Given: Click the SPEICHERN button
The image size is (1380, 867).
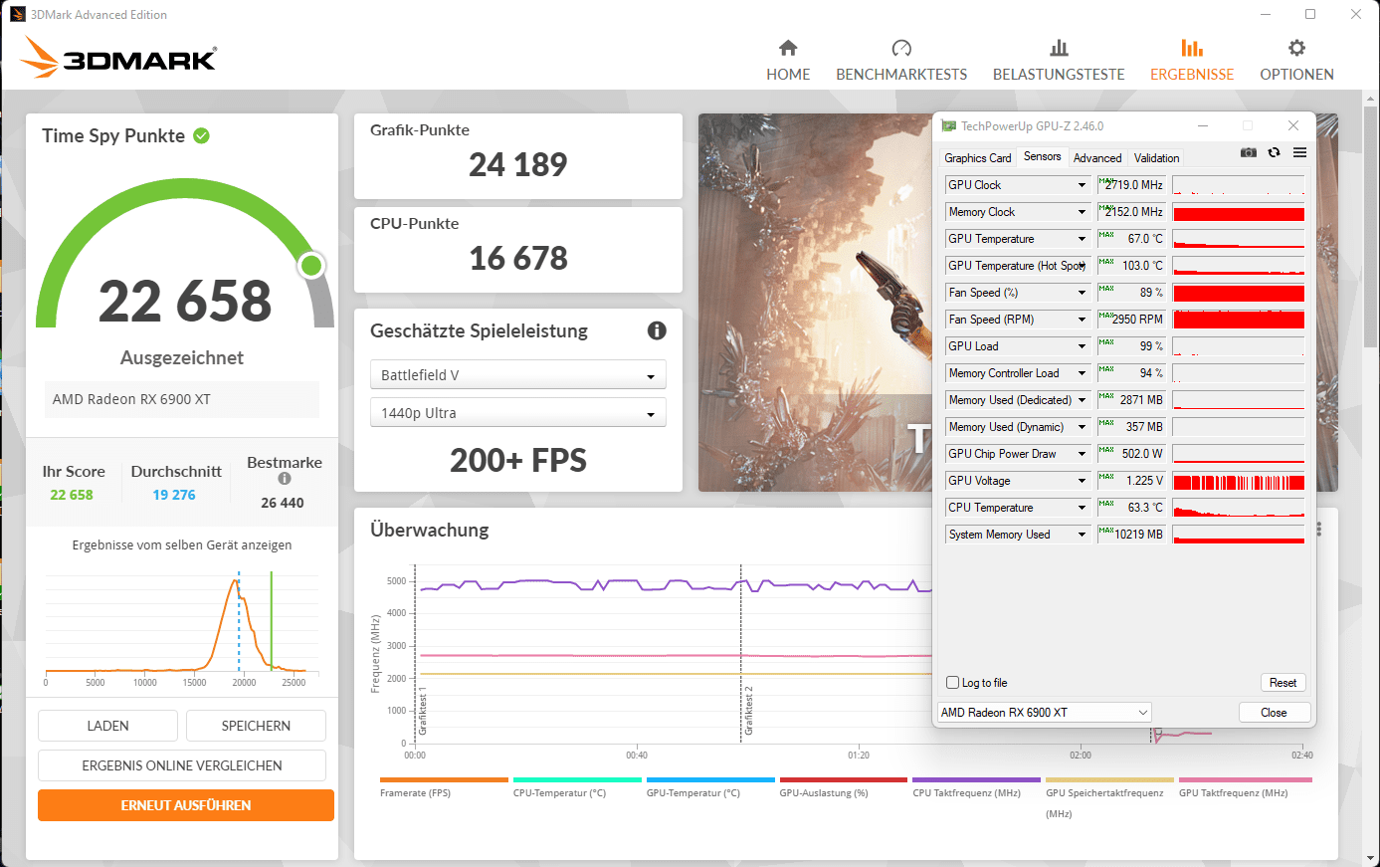Looking at the screenshot, I should [x=256, y=726].
